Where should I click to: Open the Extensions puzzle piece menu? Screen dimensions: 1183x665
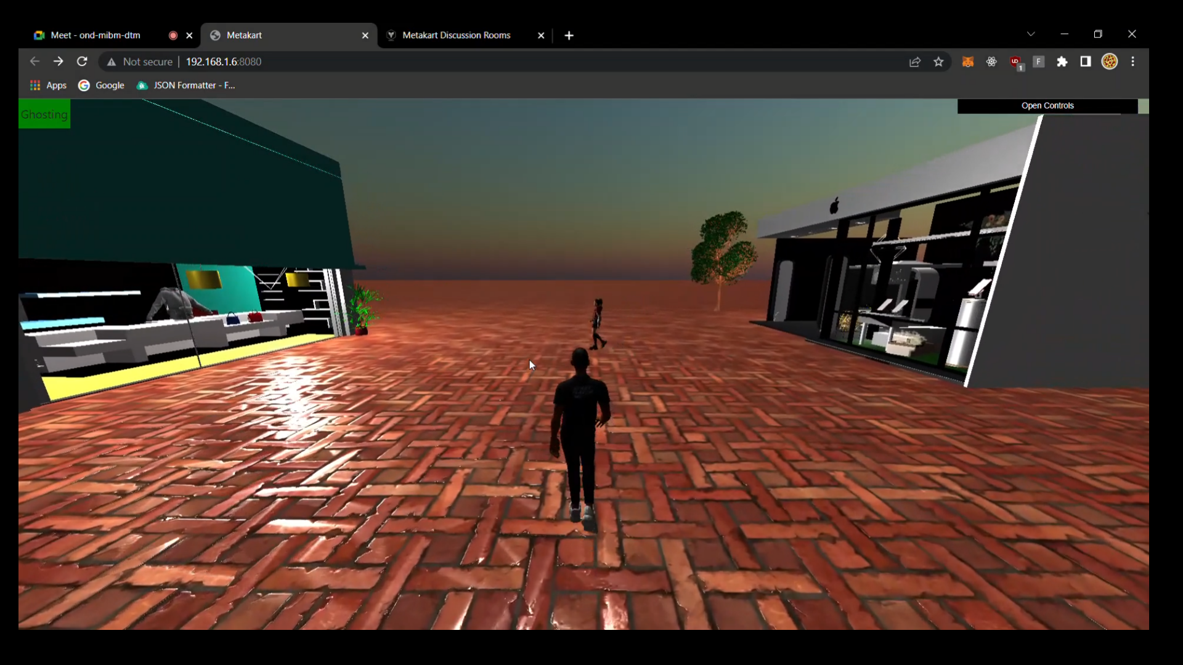click(1062, 62)
